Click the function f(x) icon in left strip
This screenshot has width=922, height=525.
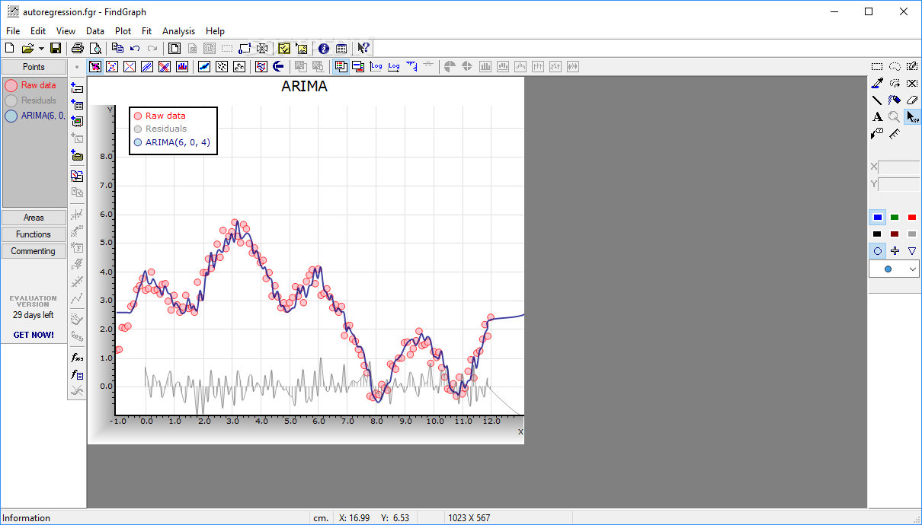click(x=77, y=357)
